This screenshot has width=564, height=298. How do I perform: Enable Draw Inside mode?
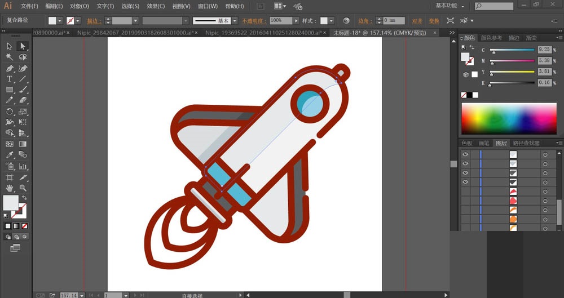click(24, 237)
